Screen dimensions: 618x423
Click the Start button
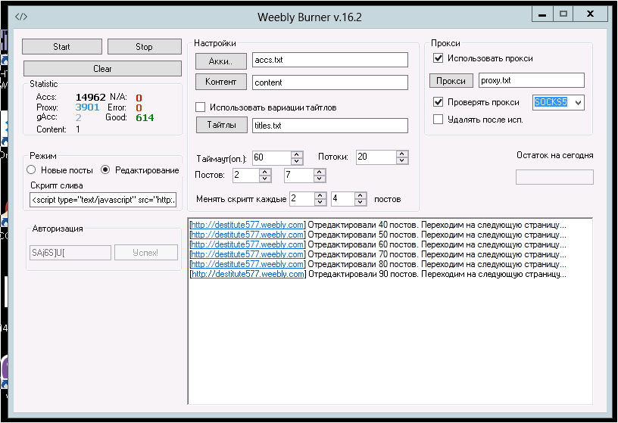coord(62,46)
